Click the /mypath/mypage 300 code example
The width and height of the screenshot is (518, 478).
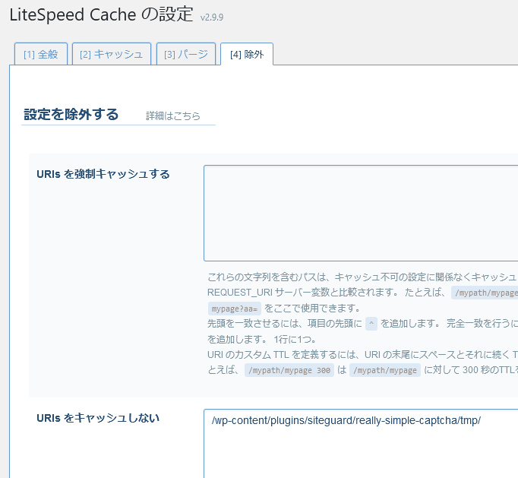289,370
